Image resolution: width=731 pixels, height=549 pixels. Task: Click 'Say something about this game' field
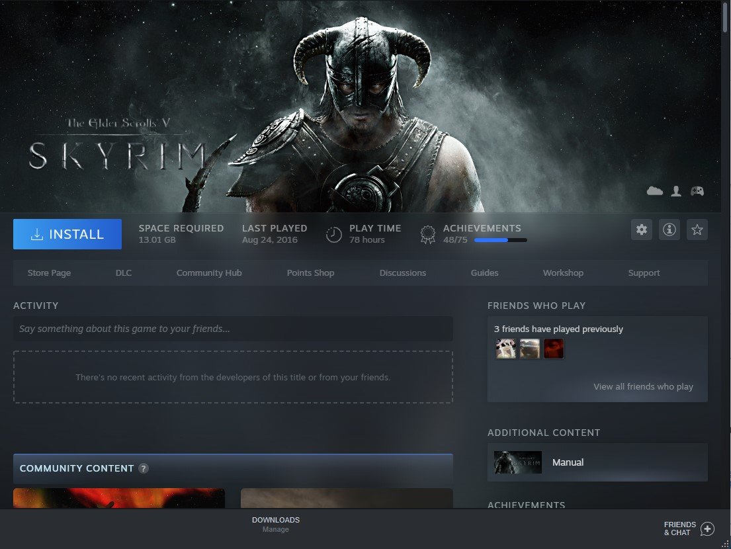pos(233,329)
